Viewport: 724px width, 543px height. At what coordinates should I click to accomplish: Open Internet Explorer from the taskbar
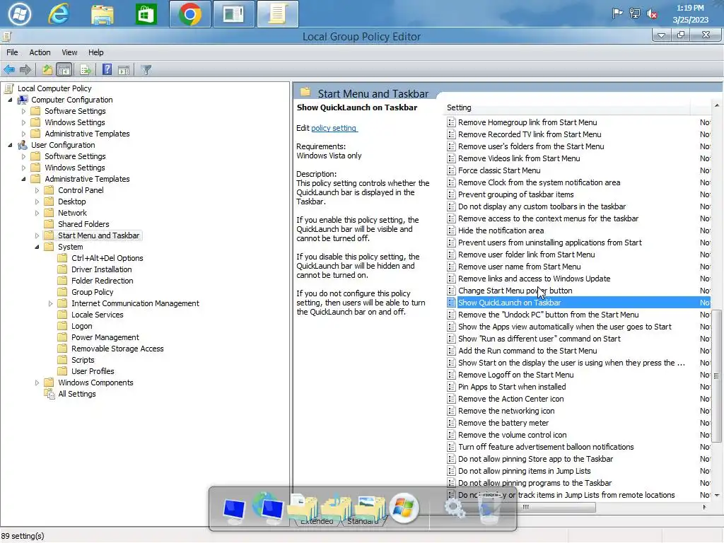coord(59,14)
